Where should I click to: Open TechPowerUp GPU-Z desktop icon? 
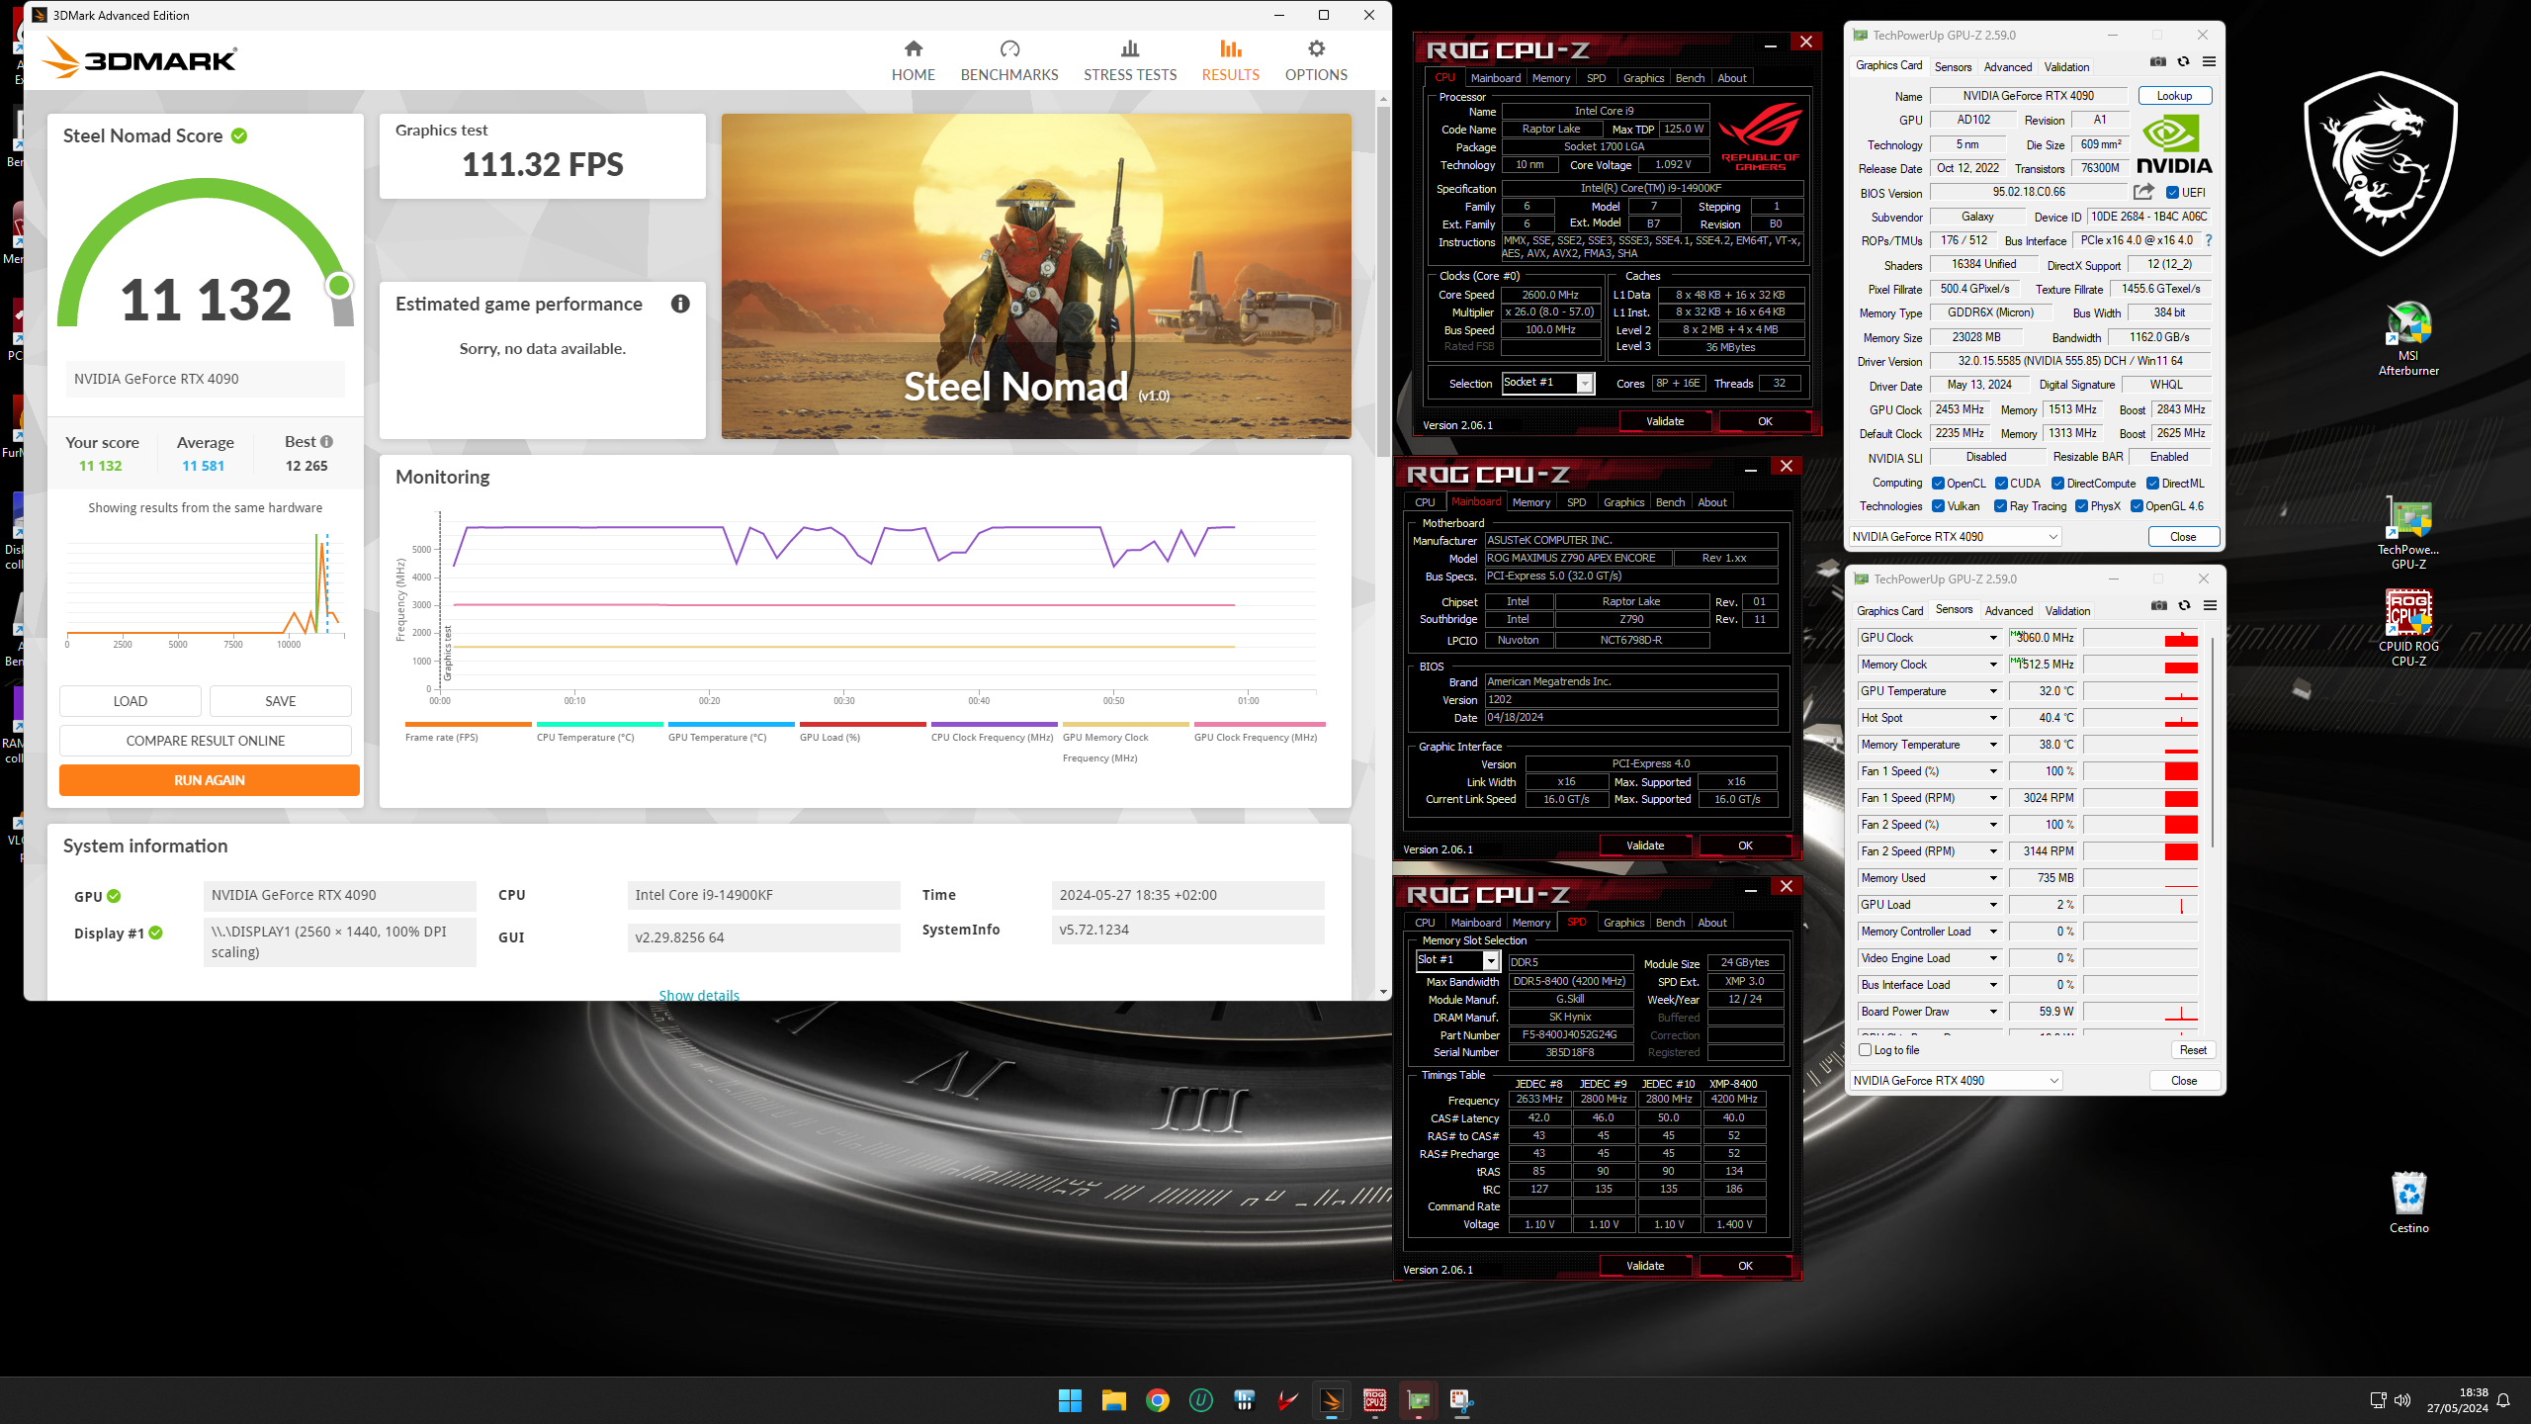click(2408, 533)
